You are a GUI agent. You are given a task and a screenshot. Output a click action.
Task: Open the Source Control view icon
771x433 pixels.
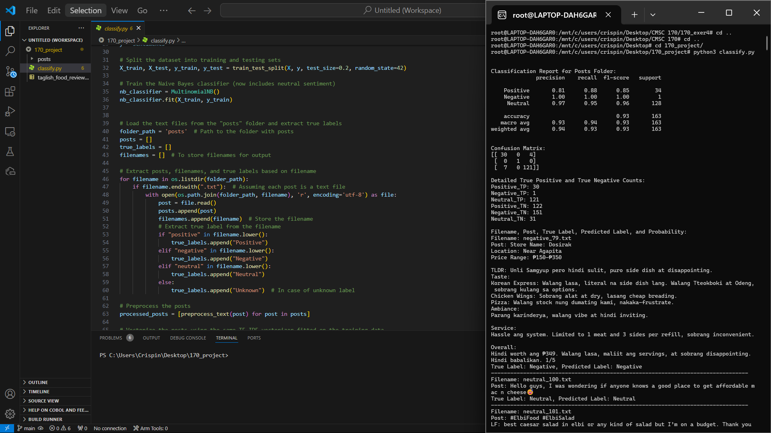[10, 71]
